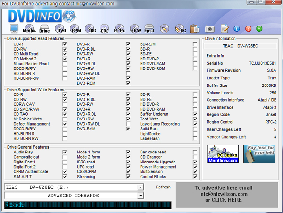The height and width of the screenshot is (213, 283).
Task: Open the +RW disc tools icon
Action: [x=135, y=29]
